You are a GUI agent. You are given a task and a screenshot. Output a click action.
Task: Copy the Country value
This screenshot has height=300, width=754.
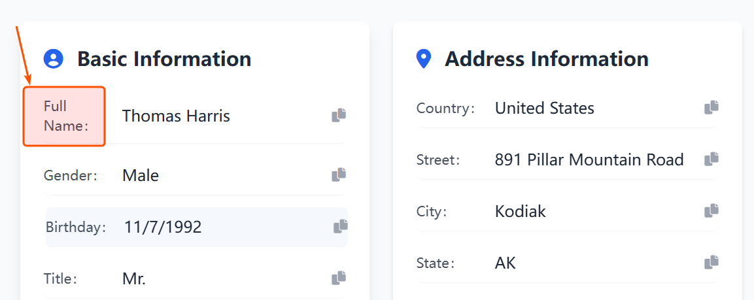(711, 108)
